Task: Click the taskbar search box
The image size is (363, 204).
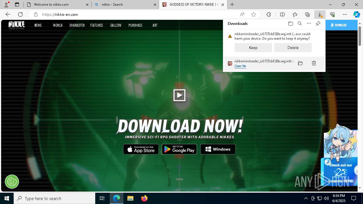Action: [54, 198]
